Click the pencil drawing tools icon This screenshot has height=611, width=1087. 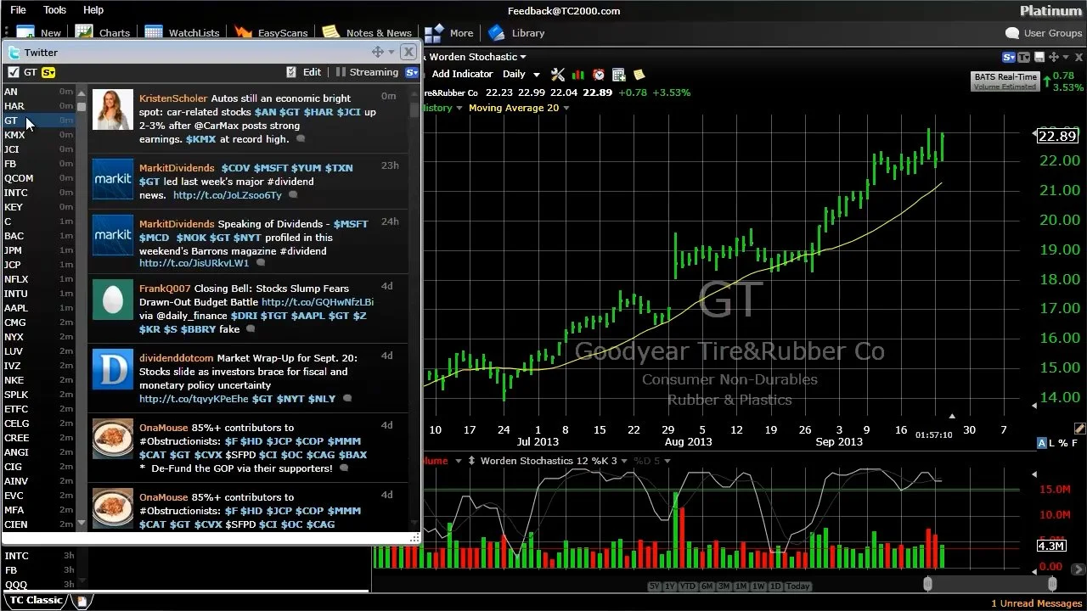point(1079,429)
